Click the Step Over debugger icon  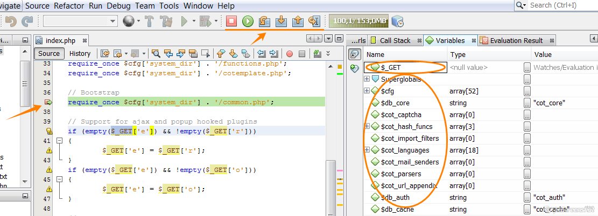(264, 21)
